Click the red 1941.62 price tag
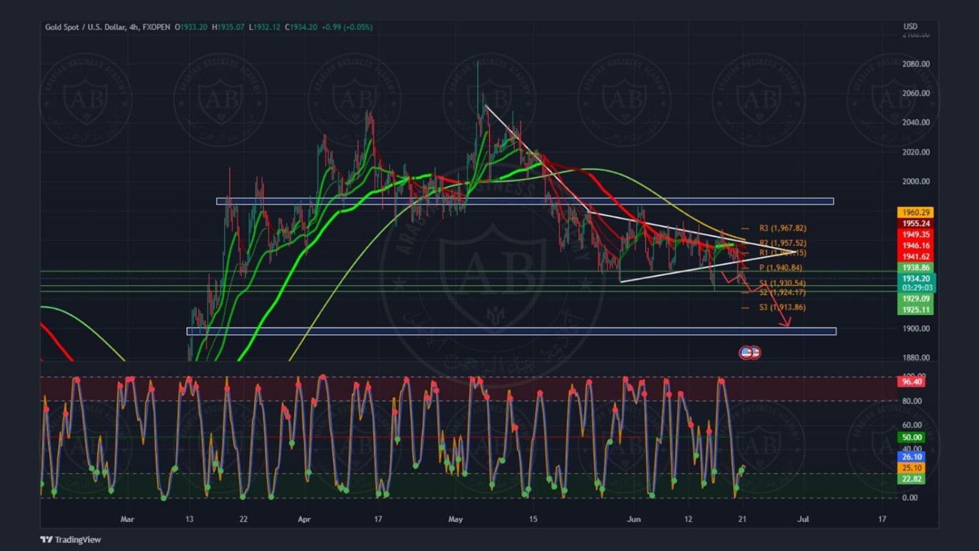The height and width of the screenshot is (551, 979). (916, 257)
